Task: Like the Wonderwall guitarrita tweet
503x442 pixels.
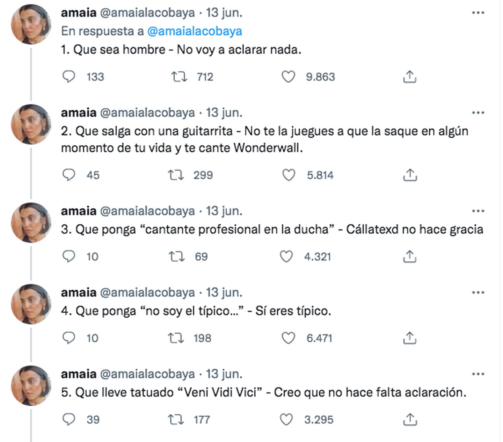Action: click(x=289, y=175)
